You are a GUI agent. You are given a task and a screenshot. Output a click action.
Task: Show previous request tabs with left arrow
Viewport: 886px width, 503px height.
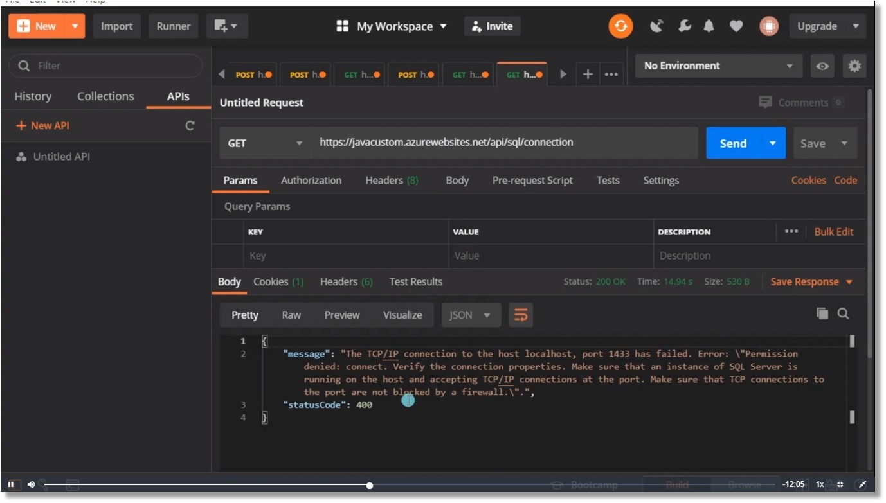(x=222, y=75)
